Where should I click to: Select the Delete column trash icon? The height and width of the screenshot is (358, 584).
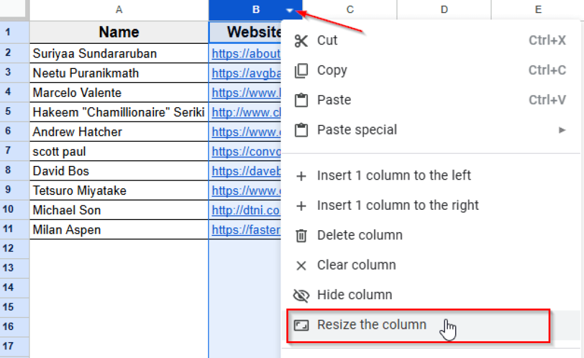pos(301,235)
